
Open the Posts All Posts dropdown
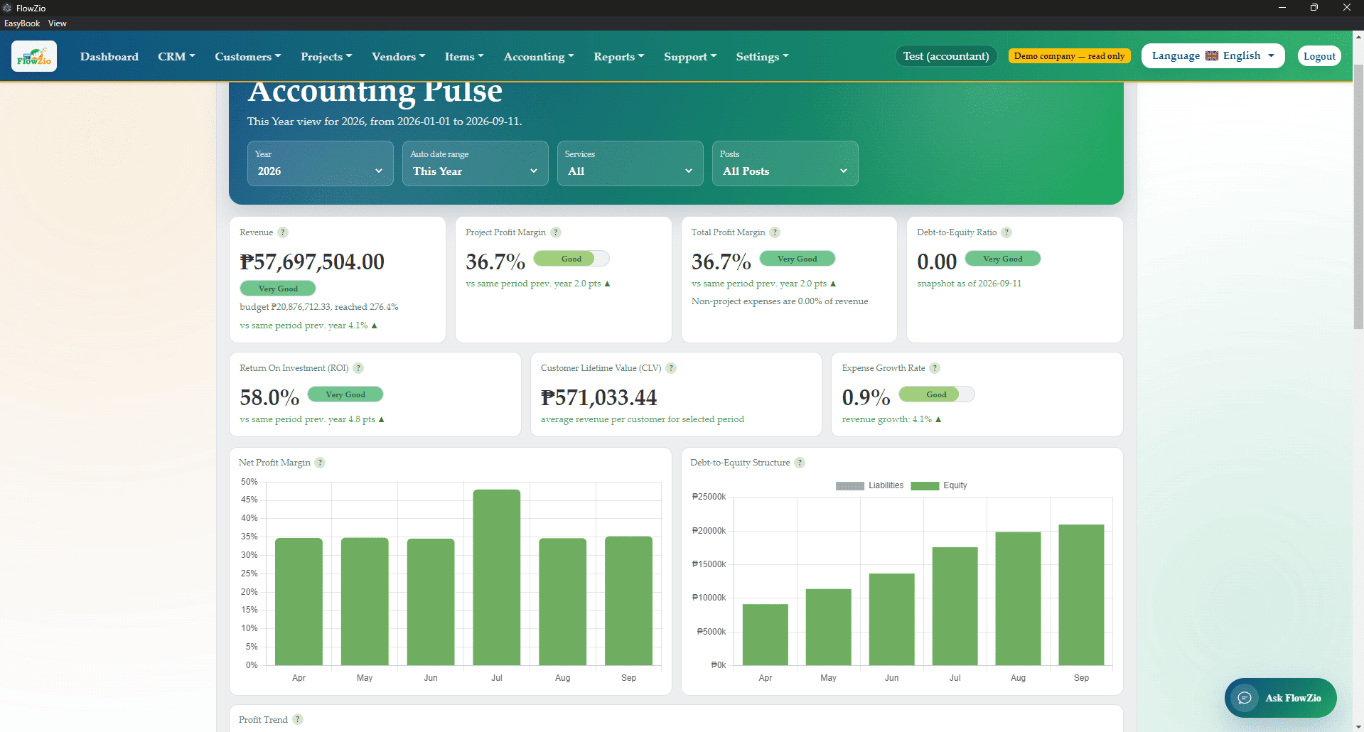(x=785, y=163)
